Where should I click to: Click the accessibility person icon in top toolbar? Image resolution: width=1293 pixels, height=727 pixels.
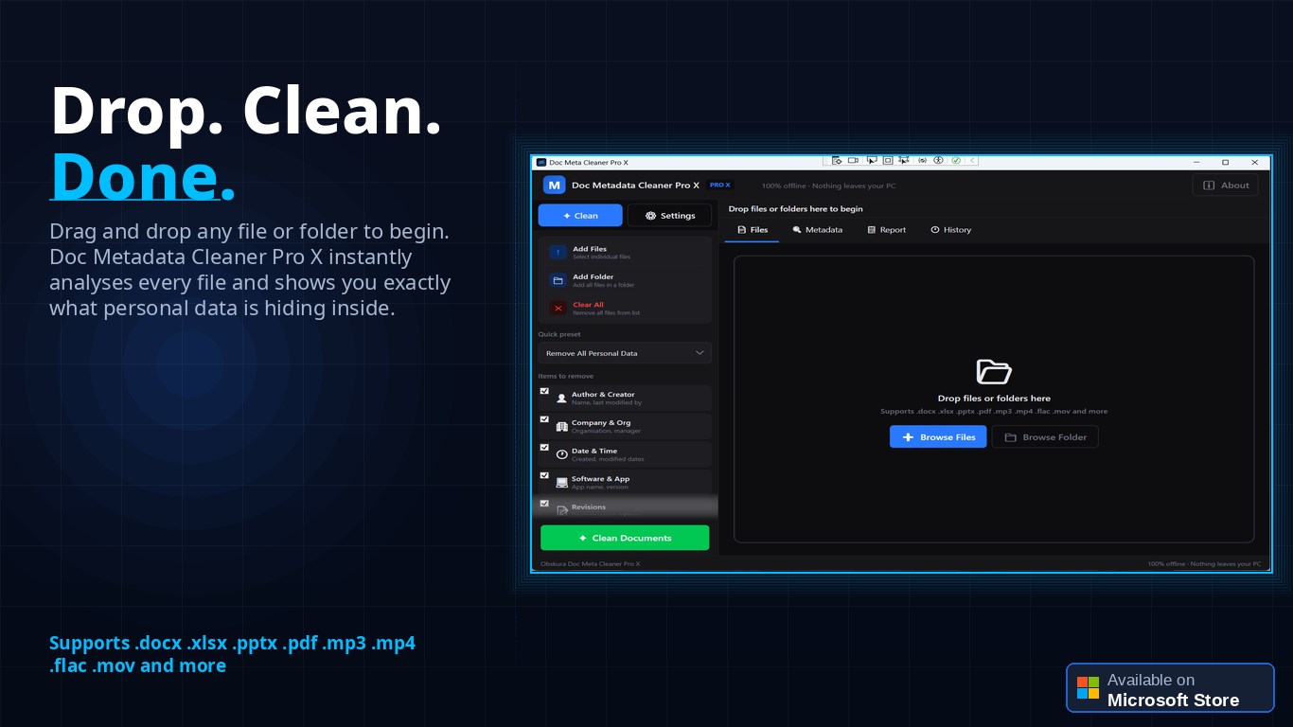click(939, 161)
